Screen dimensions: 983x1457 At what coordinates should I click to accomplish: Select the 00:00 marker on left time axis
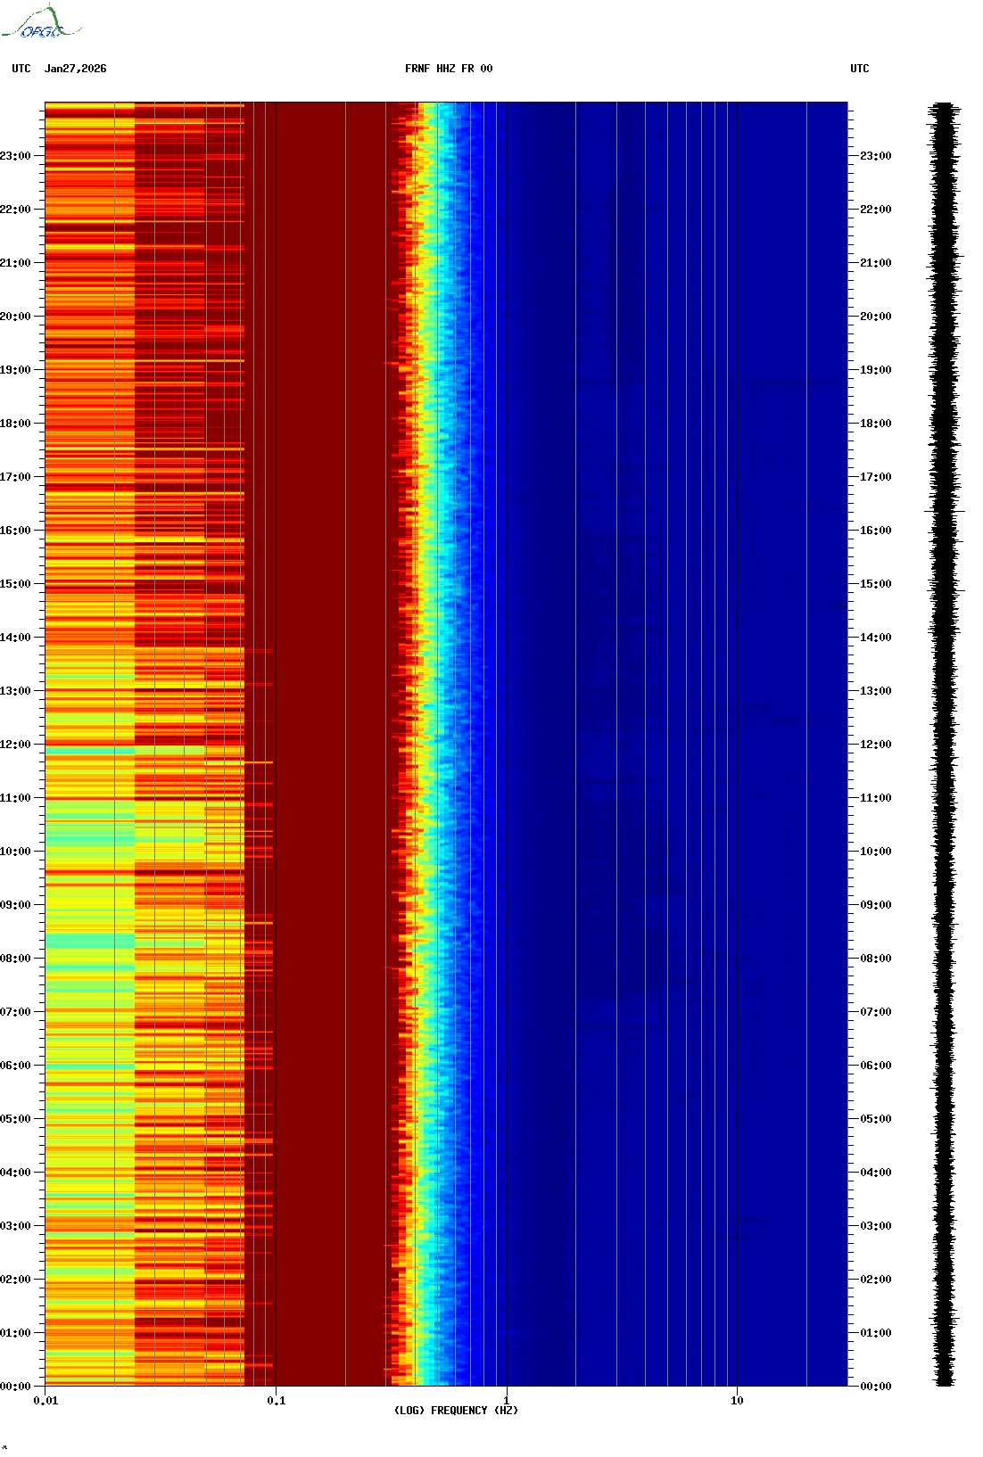click(x=16, y=1387)
